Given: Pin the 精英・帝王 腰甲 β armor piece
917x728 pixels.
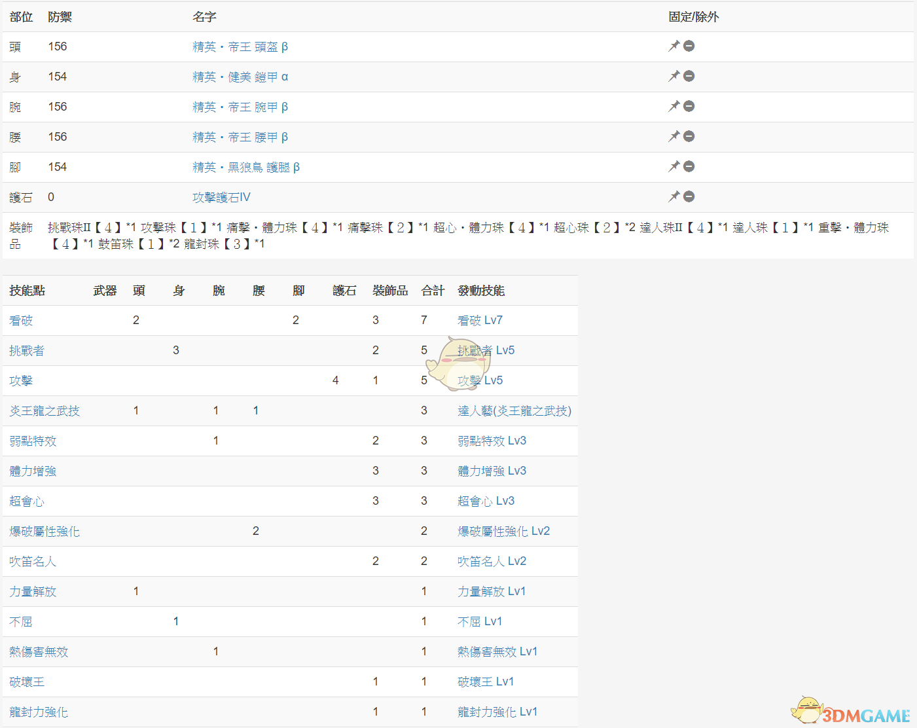Looking at the screenshot, I should click(x=674, y=136).
